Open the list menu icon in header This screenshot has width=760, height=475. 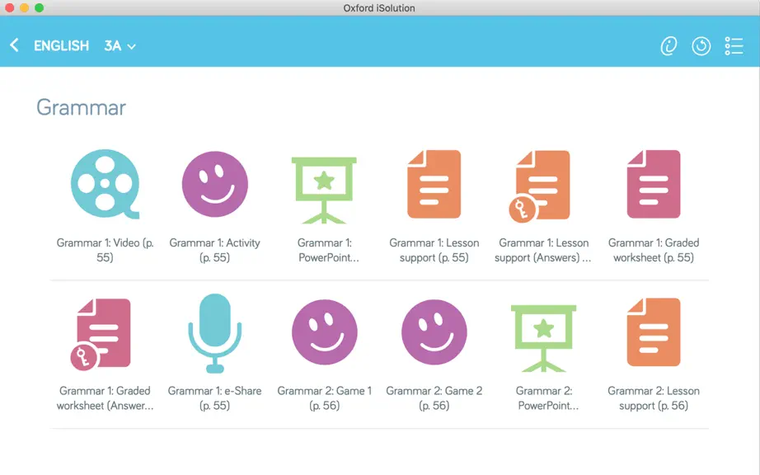click(734, 46)
